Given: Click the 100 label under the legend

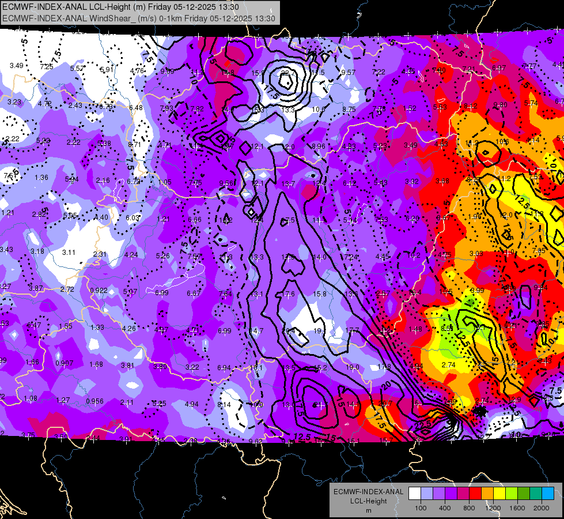Looking at the screenshot, I should (421, 508).
